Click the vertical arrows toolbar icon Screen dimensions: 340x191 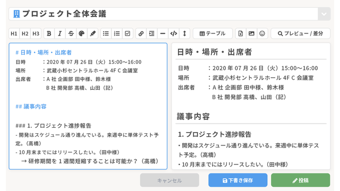(x=184, y=33)
